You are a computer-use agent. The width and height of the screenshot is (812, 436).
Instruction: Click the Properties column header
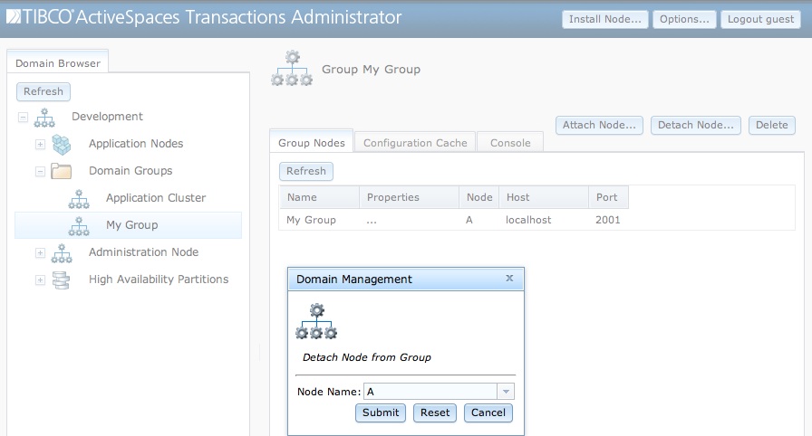pyautogui.click(x=409, y=197)
